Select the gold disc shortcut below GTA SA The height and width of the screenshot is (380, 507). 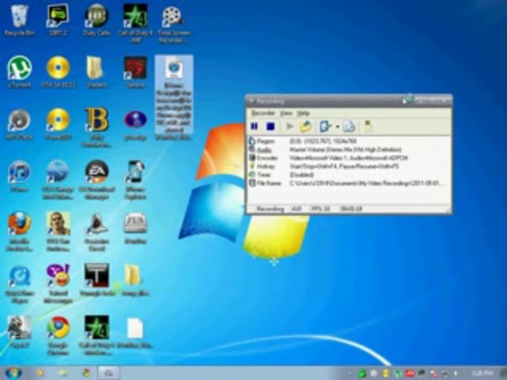coord(58,124)
